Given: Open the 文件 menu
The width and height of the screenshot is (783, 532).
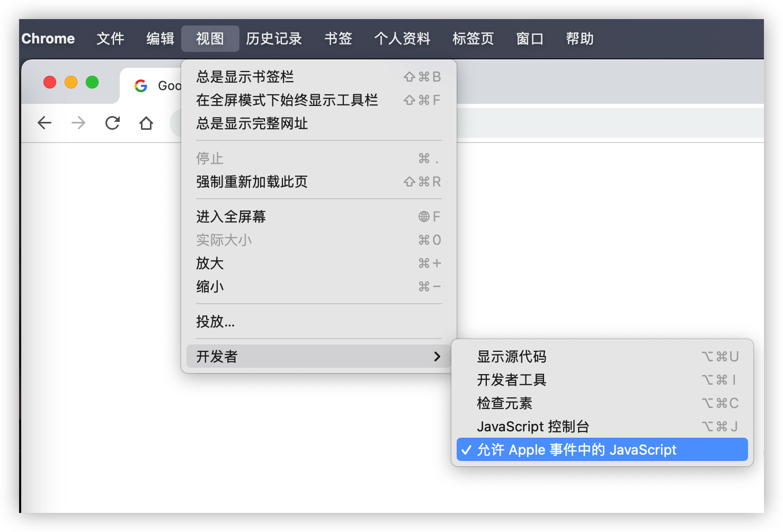Looking at the screenshot, I should [110, 39].
